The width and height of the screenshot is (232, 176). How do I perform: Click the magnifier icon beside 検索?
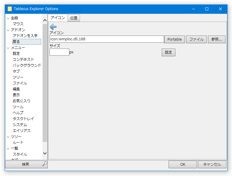point(45,164)
